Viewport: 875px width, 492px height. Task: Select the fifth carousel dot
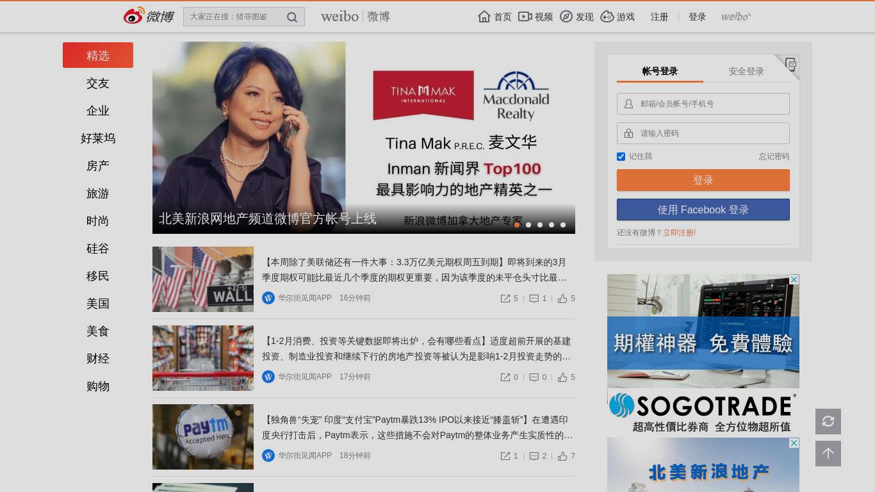[563, 225]
